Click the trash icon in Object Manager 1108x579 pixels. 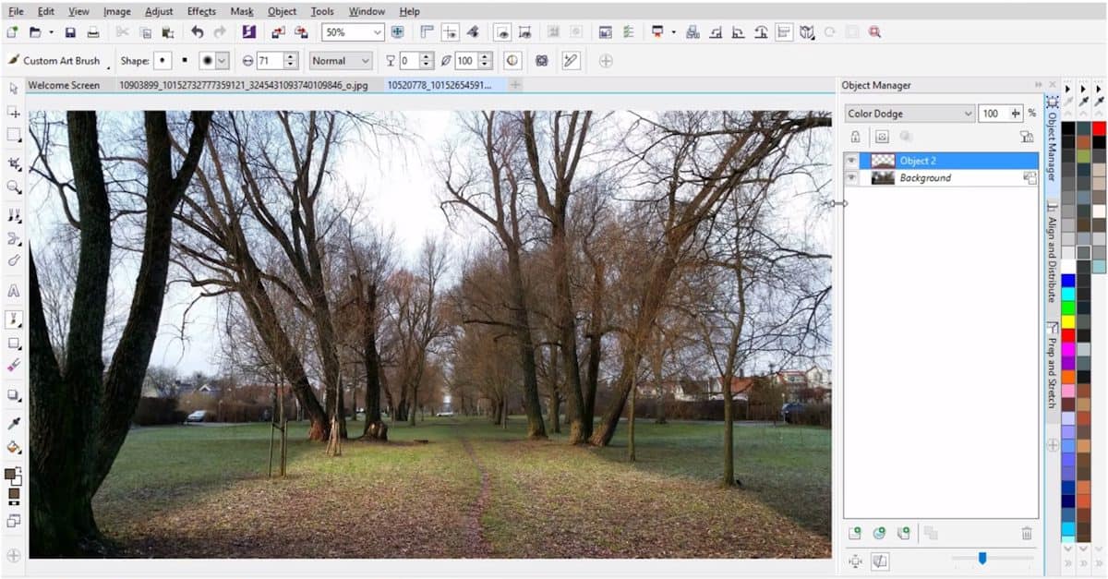[1027, 534]
